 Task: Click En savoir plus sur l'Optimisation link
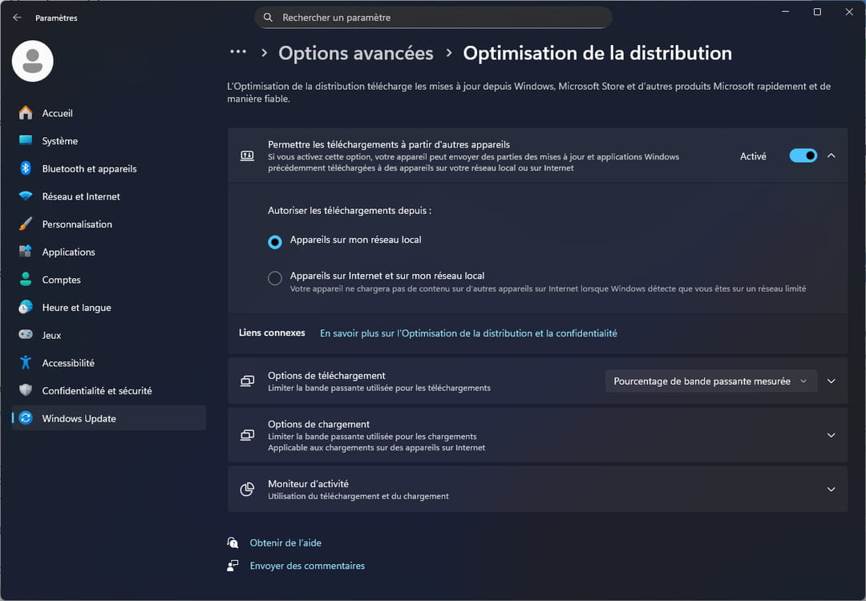(x=468, y=333)
